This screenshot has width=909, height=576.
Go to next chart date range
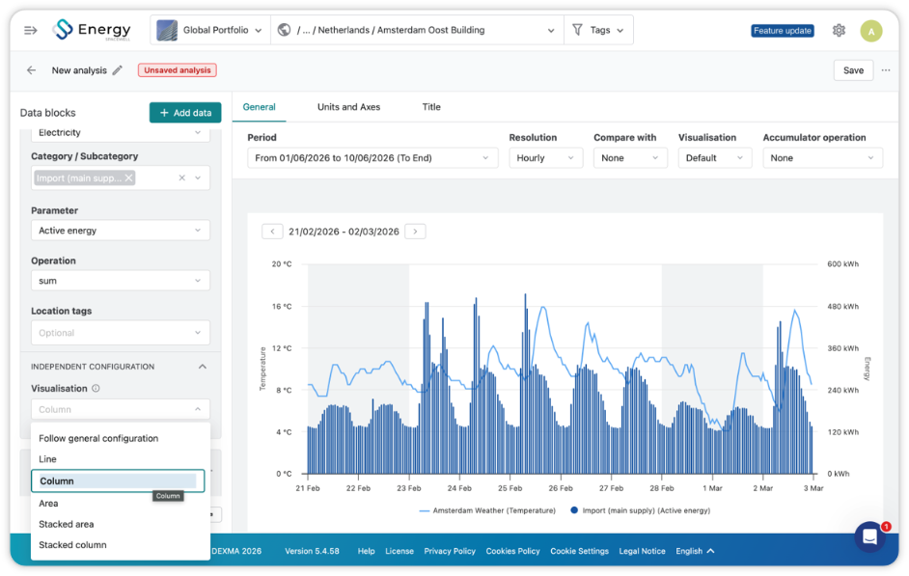pyautogui.click(x=415, y=232)
